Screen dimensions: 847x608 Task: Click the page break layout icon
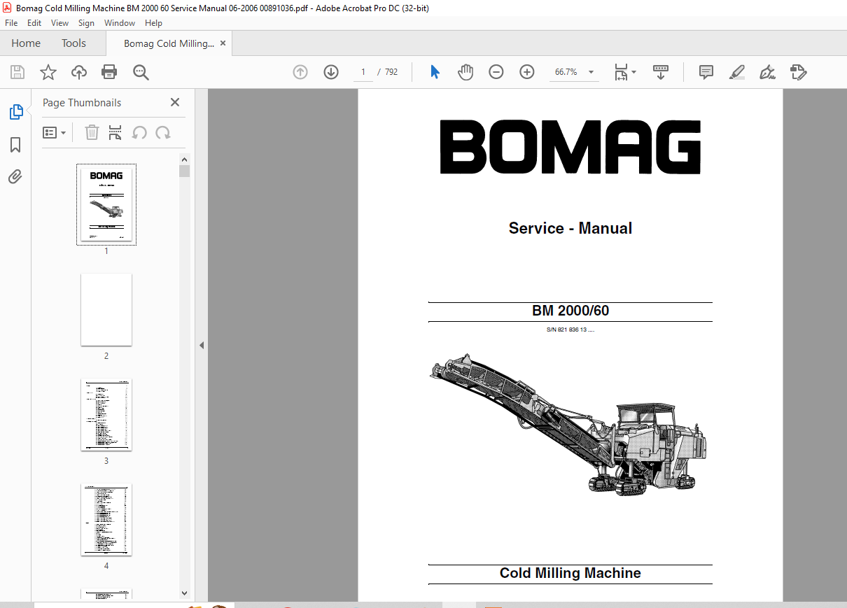click(115, 132)
